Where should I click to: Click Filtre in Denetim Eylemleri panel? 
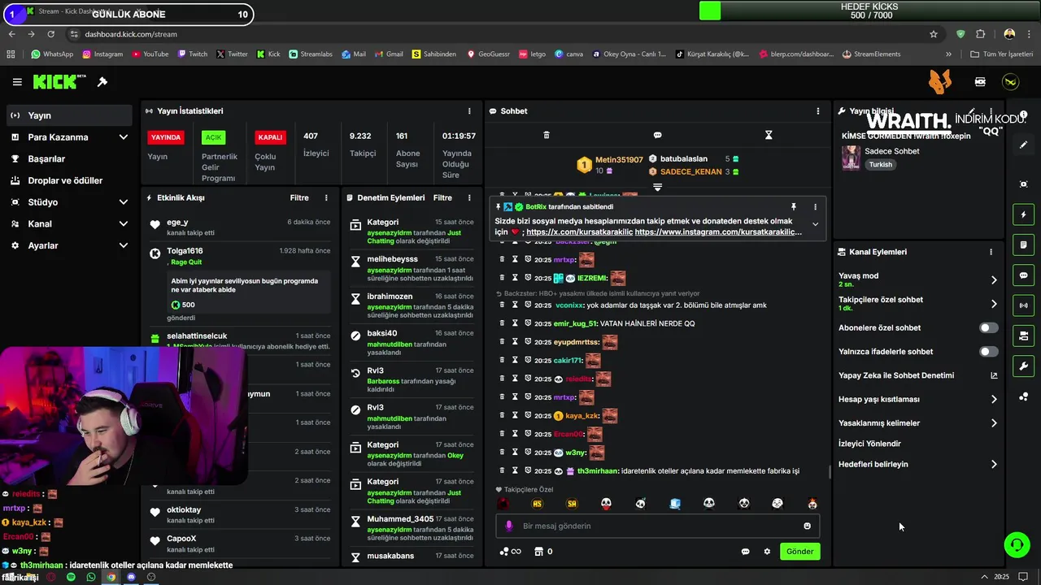442,197
